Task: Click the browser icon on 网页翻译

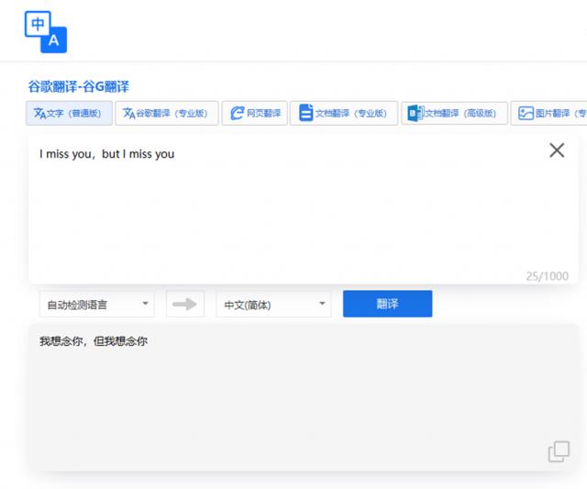Action: pos(238,113)
